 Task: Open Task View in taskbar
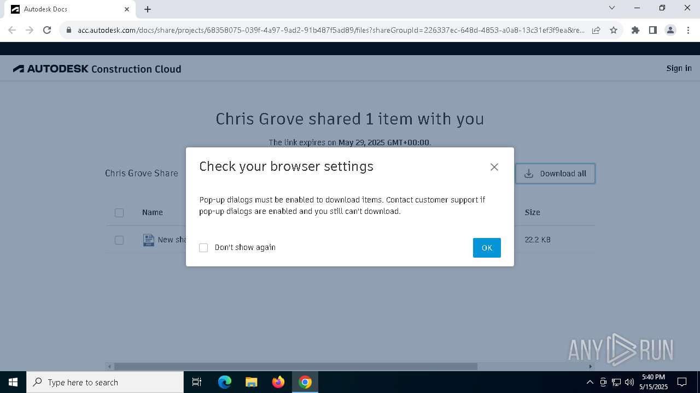click(197, 382)
